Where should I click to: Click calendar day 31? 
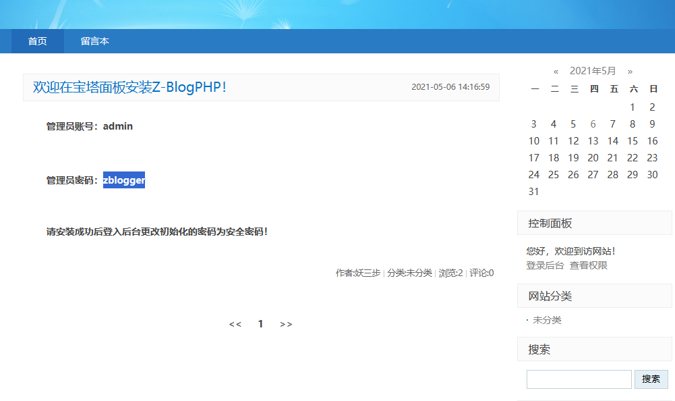point(534,192)
